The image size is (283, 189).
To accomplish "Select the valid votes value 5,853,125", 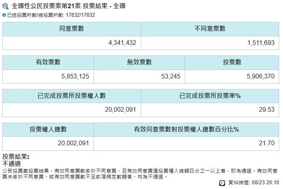I will (x=75, y=76).
